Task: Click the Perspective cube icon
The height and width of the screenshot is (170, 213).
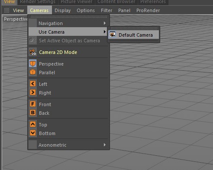Action: [x=33, y=63]
